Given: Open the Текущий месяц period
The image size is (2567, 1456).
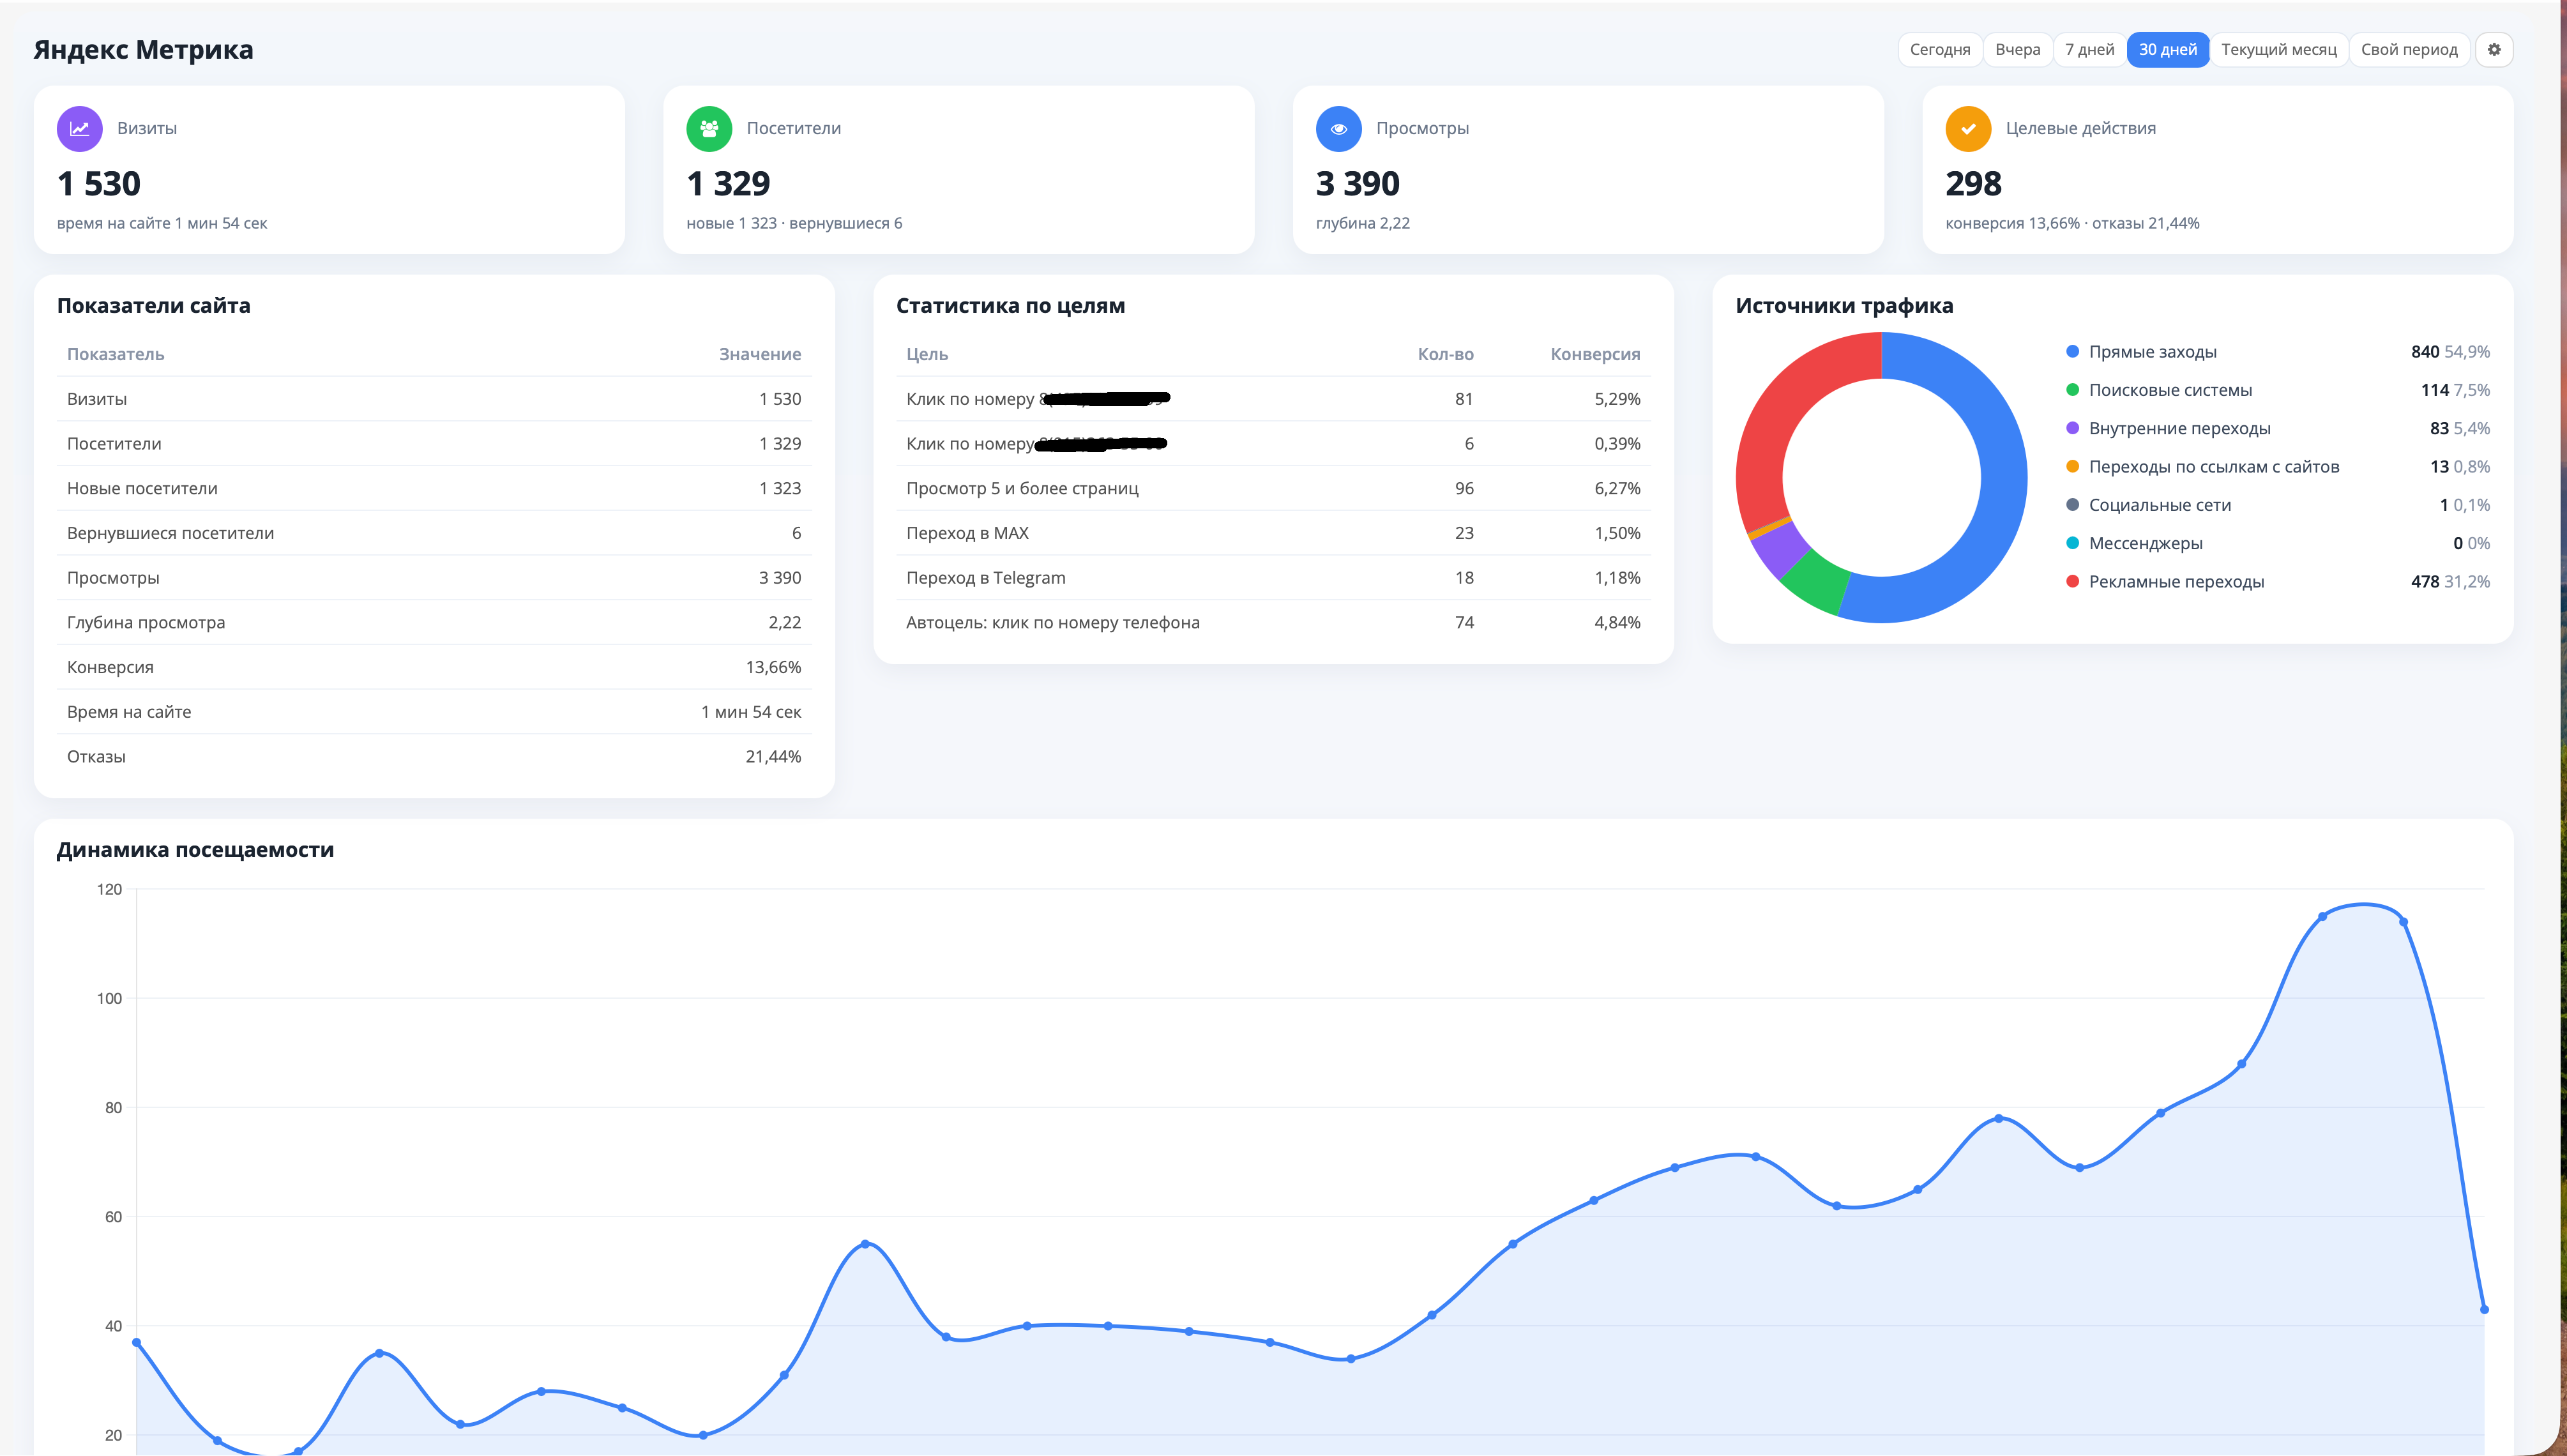Looking at the screenshot, I should (2278, 49).
